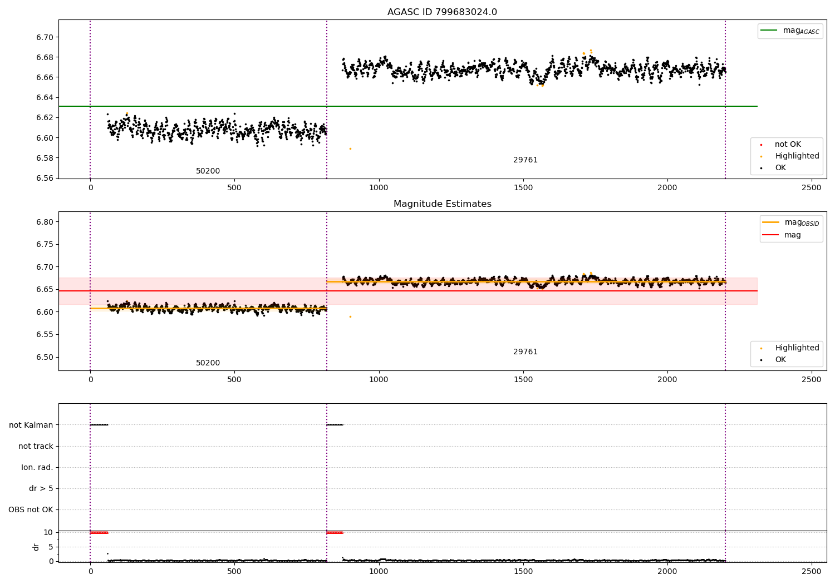Click the 6.50 y-tick in middle plot

[x=45, y=358]
